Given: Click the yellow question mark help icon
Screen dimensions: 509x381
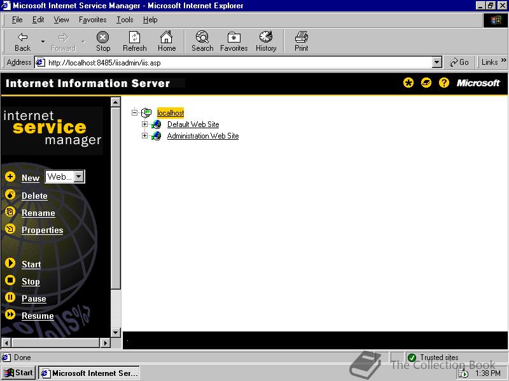Looking at the screenshot, I should click(x=443, y=83).
